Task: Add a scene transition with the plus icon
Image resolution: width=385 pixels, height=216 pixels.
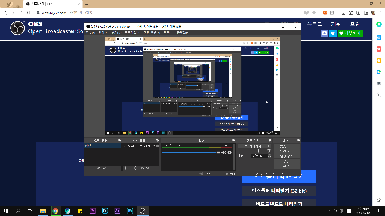Action: tap(258, 151)
